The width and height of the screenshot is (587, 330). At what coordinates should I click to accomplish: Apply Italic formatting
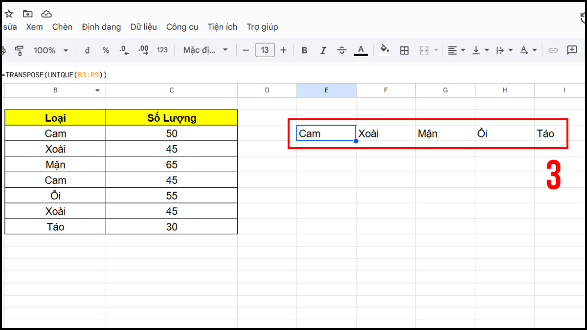[x=323, y=50]
